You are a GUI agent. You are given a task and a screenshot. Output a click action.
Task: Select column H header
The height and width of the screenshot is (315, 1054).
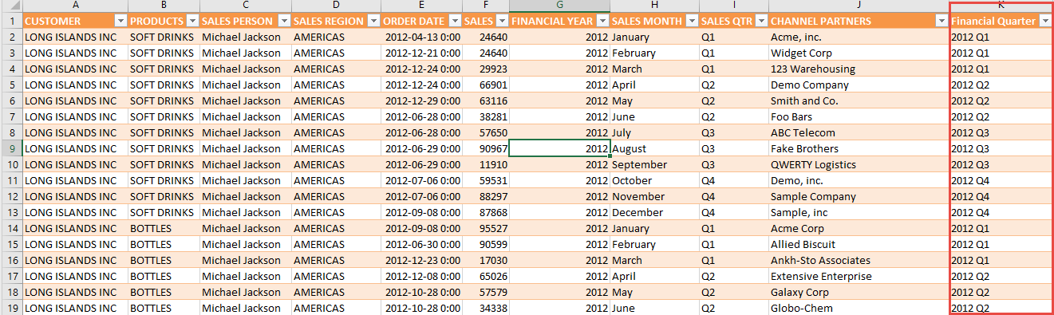click(654, 6)
